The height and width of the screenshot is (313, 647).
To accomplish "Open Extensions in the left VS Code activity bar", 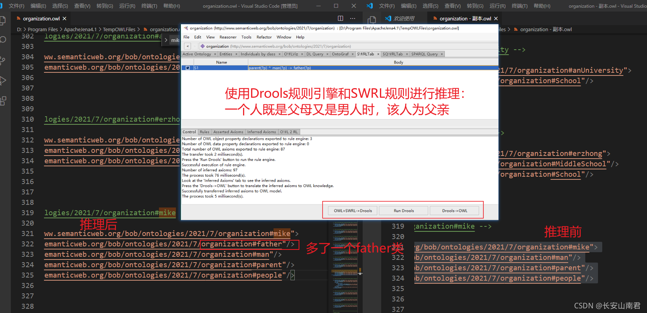I will click(x=3, y=101).
